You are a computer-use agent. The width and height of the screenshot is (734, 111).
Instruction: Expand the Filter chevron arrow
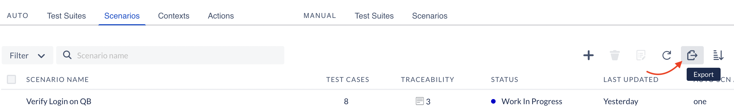[41, 56]
